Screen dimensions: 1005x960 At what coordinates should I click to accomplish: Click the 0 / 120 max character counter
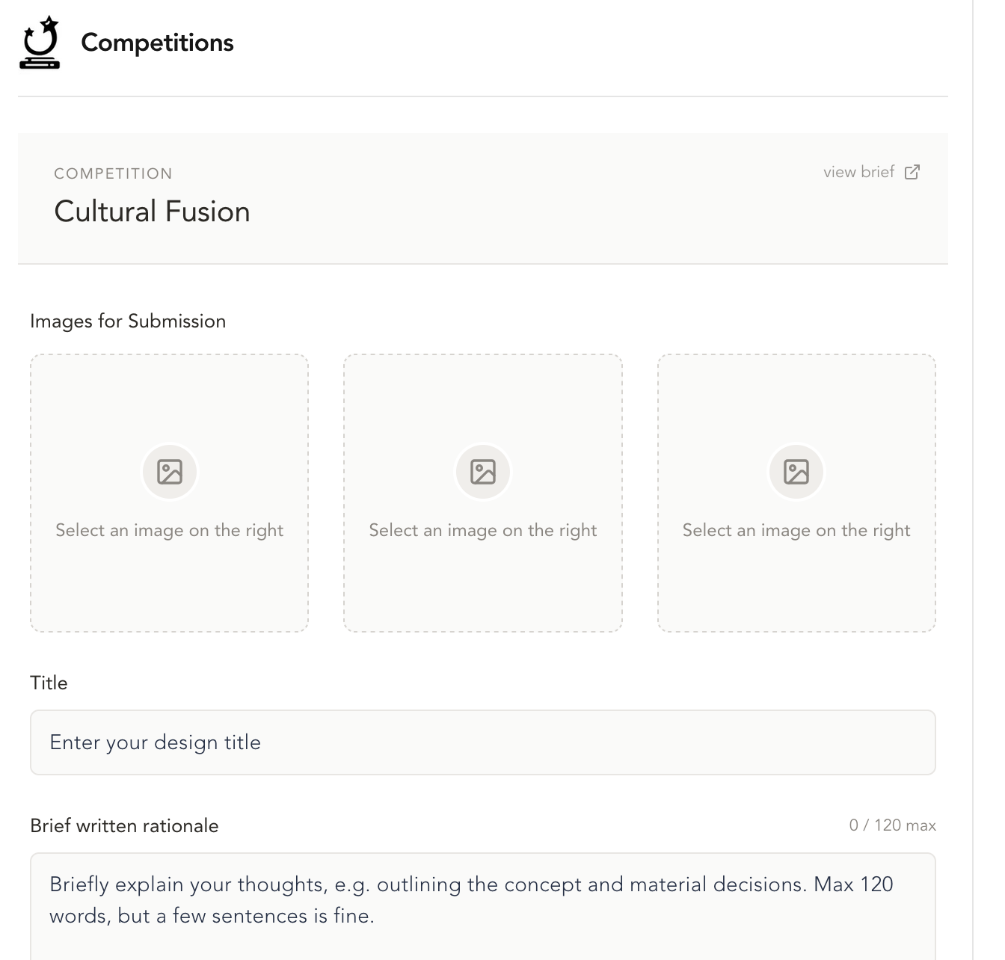coord(892,825)
